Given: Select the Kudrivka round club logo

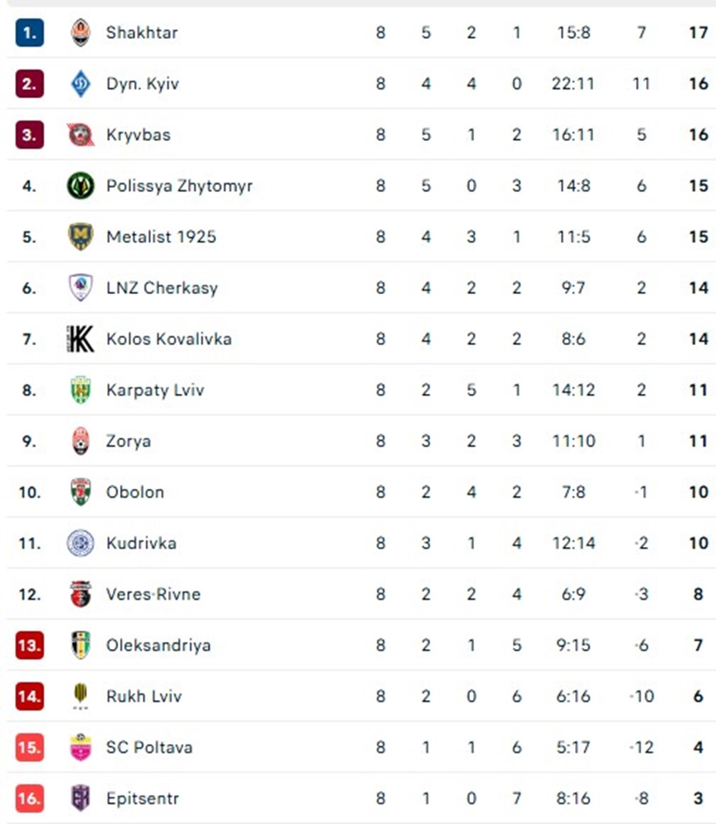Looking at the screenshot, I should pos(81,543).
